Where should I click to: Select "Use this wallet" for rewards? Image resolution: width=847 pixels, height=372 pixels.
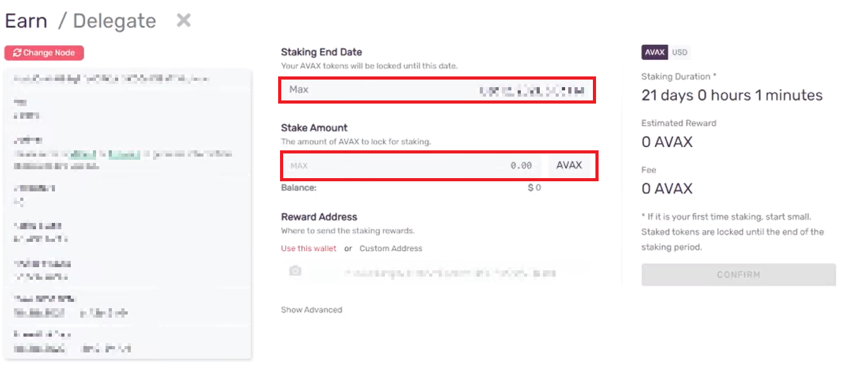pos(308,248)
